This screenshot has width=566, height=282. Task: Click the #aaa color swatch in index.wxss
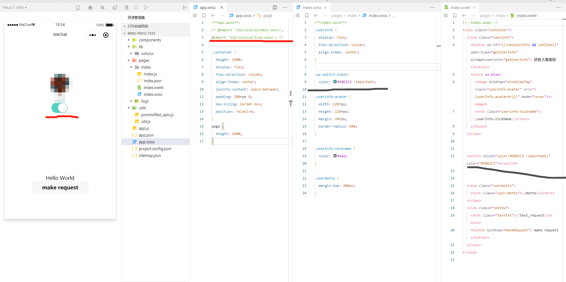[x=335, y=156]
